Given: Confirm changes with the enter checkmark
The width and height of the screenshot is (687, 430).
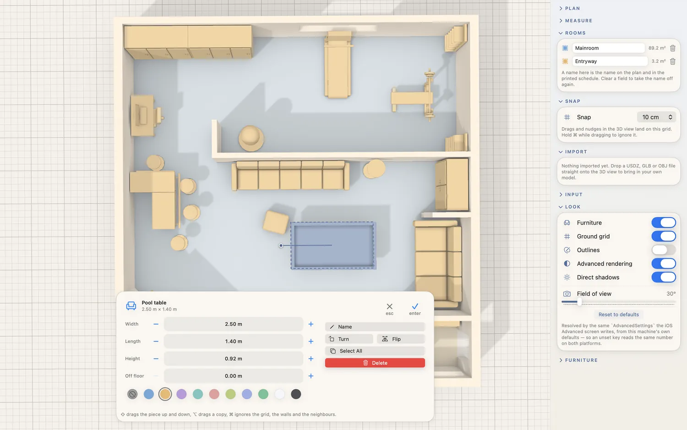Looking at the screenshot, I should (x=415, y=306).
